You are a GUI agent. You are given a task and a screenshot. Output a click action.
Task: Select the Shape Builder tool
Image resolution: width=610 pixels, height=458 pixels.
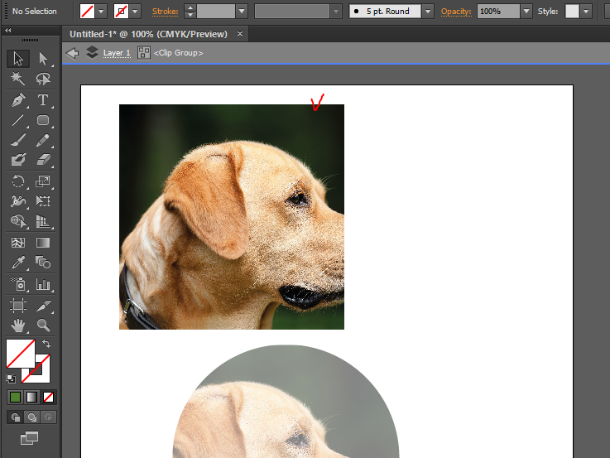[18, 221]
